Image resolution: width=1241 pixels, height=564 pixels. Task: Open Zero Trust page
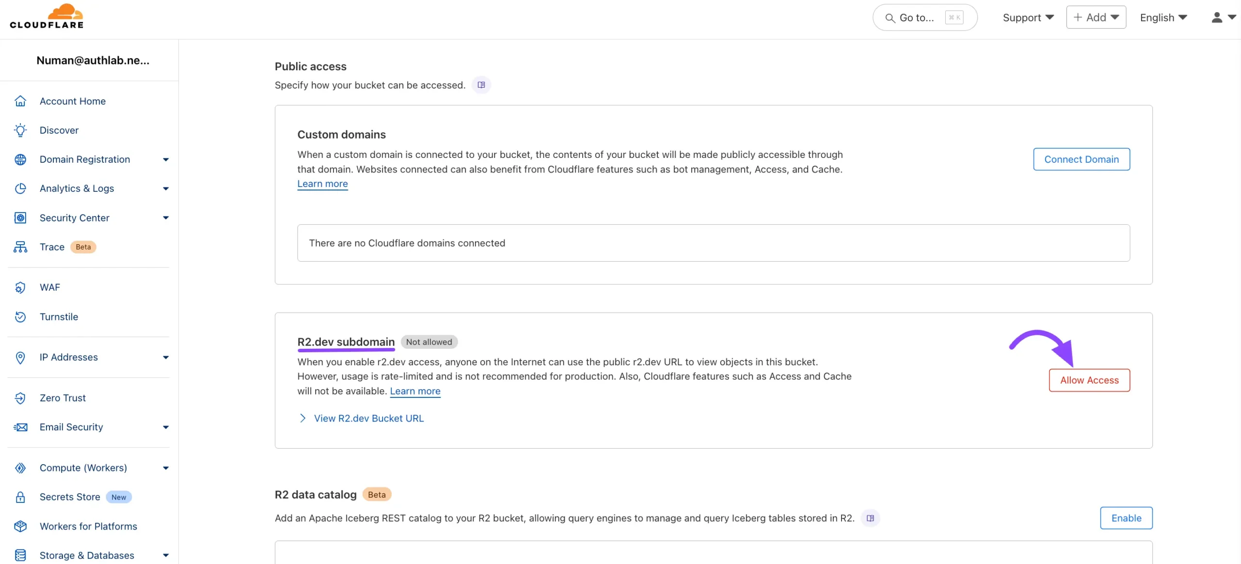coord(63,398)
